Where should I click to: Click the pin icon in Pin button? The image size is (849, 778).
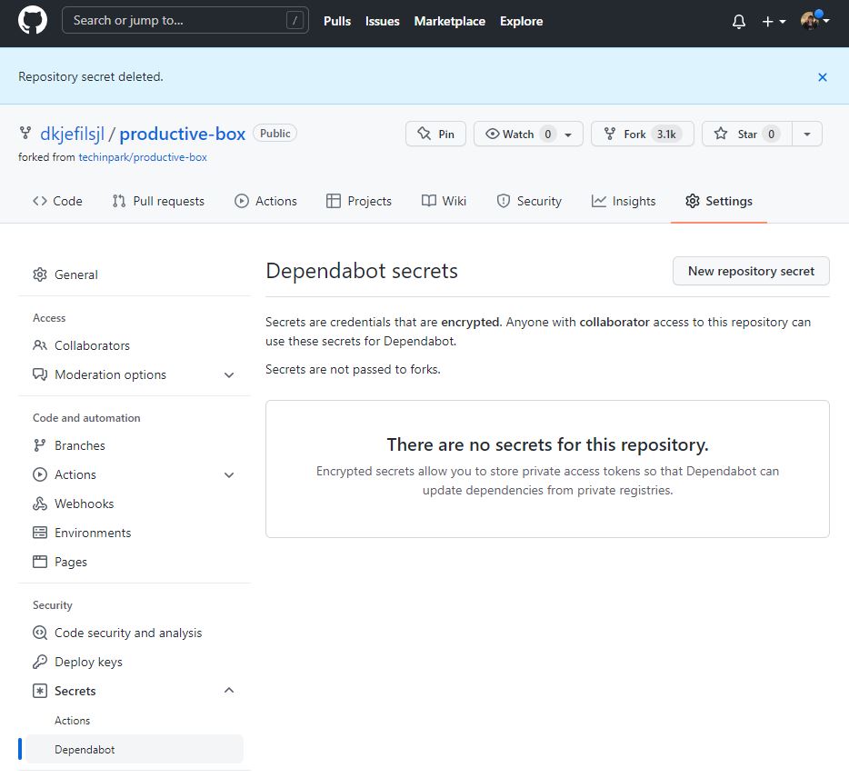click(x=424, y=134)
